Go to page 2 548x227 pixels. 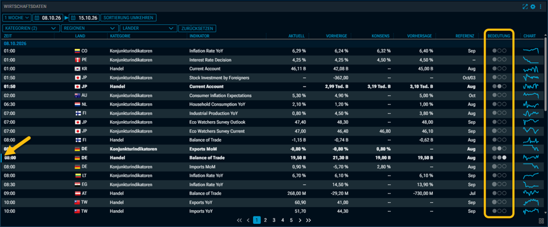[265, 220]
